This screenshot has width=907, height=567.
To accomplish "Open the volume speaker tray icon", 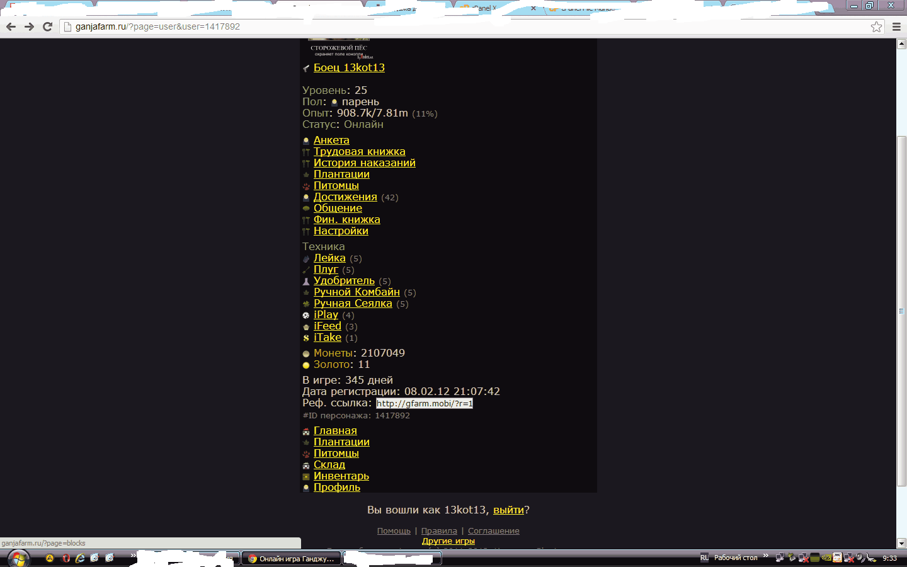I will click(860, 558).
